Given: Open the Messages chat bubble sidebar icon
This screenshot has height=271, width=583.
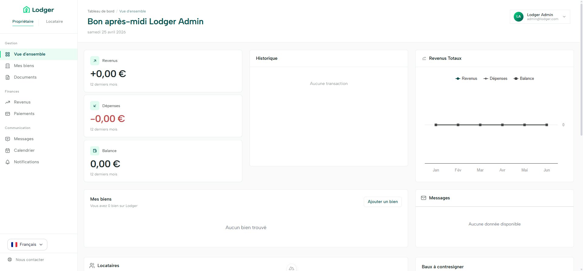Looking at the screenshot, I should tap(8, 139).
